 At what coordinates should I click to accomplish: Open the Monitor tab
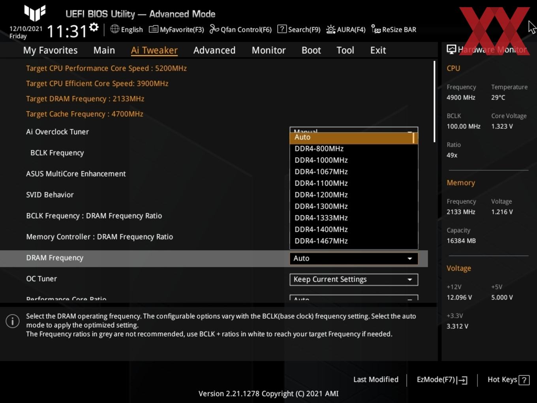coord(269,50)
